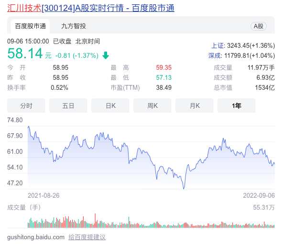
Task: Select the 月K chart tab
Action: (195, 106)
